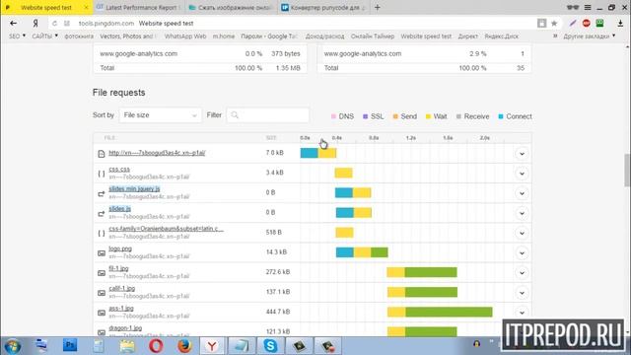Viewport: 631px width, 355px height.
Task: Click the page vertical scrollbar thumb
Action: 627,170
